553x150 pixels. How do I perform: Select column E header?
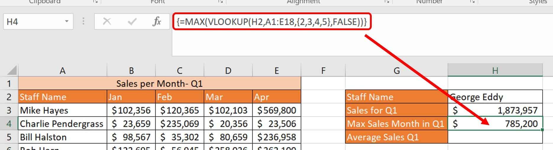276,71
